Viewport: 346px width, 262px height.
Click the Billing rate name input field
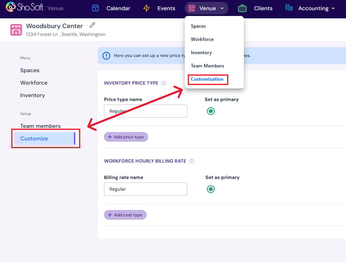pyautogui.click(x=145, y=189)
